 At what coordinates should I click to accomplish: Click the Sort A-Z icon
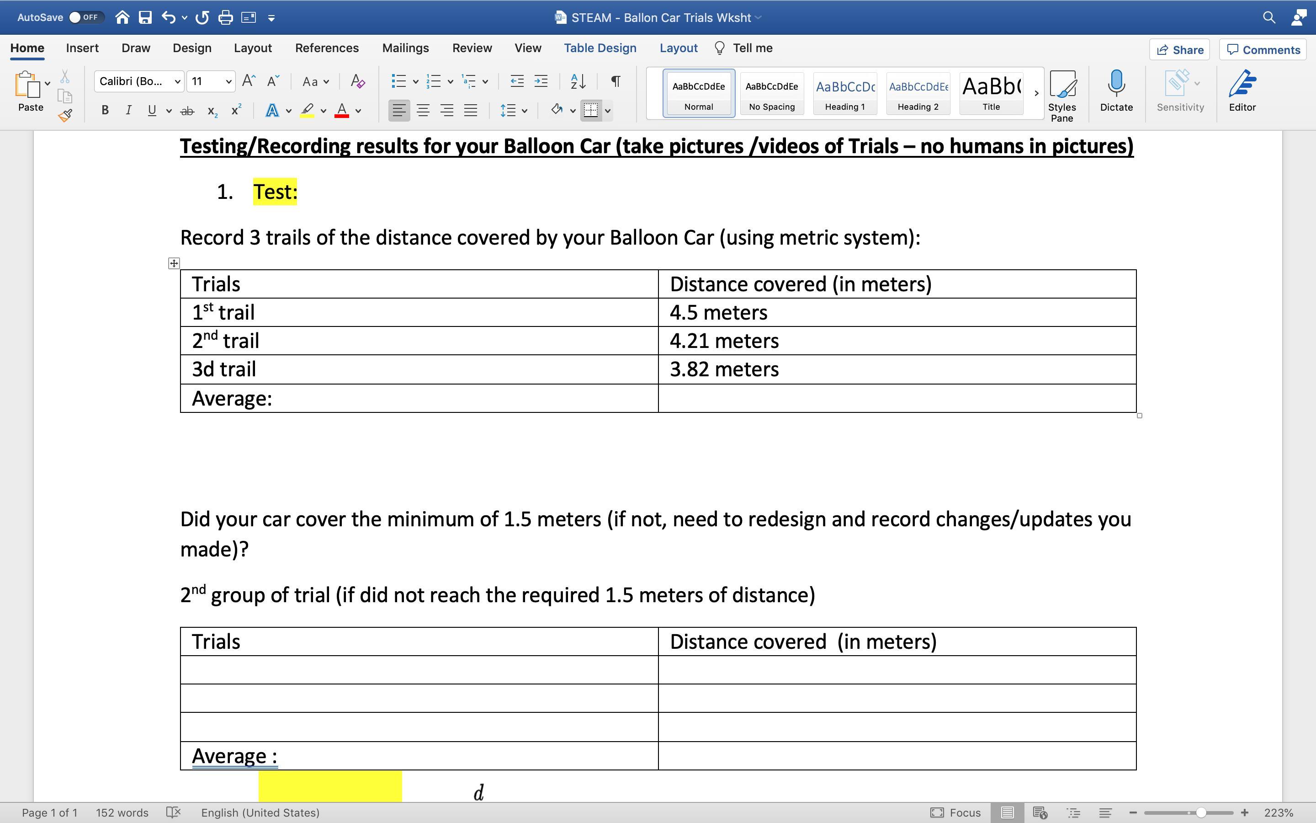578,82
